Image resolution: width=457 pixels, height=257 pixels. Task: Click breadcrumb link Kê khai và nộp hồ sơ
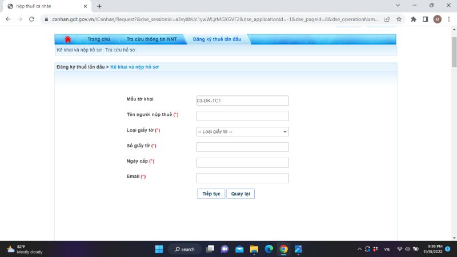click(x=134, y=67)
